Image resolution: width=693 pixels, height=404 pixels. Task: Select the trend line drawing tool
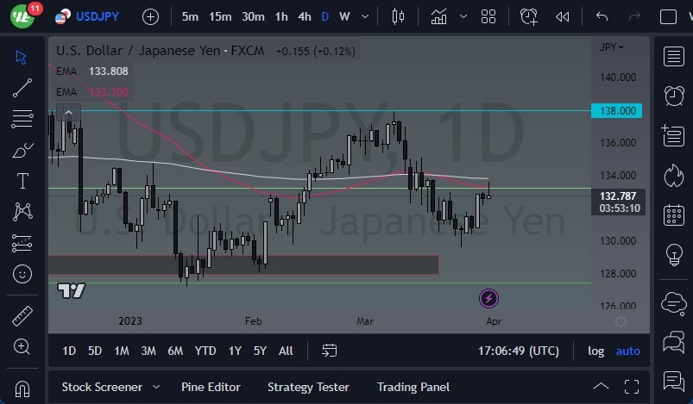click(23, 87)
